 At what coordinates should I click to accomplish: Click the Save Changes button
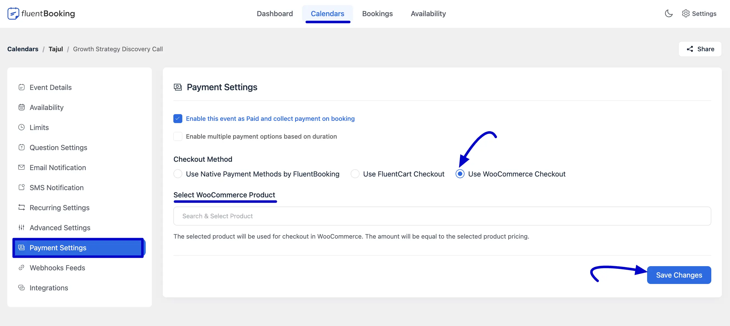point(679,275)
